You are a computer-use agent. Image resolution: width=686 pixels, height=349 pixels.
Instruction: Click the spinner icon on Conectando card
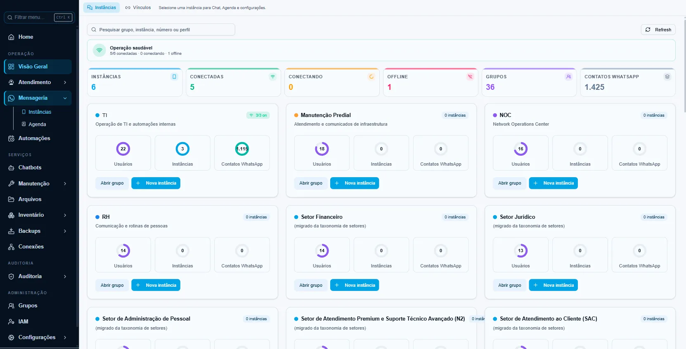(x=371, y=77)
